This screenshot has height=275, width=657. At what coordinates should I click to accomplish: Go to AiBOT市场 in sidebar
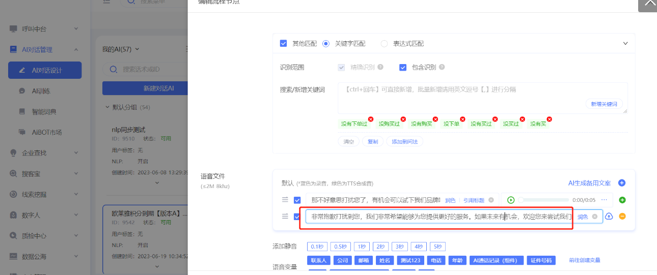point(47,132)
